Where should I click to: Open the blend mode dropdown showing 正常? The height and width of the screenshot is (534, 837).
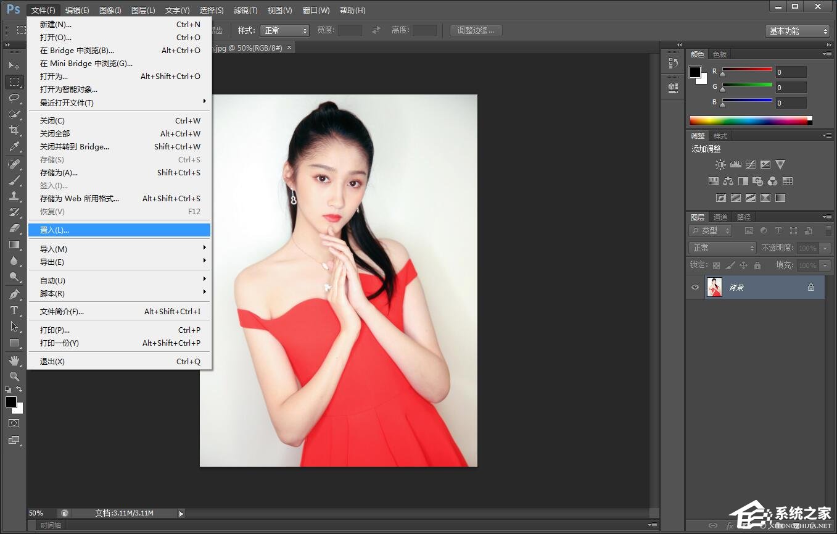point(722,248)
